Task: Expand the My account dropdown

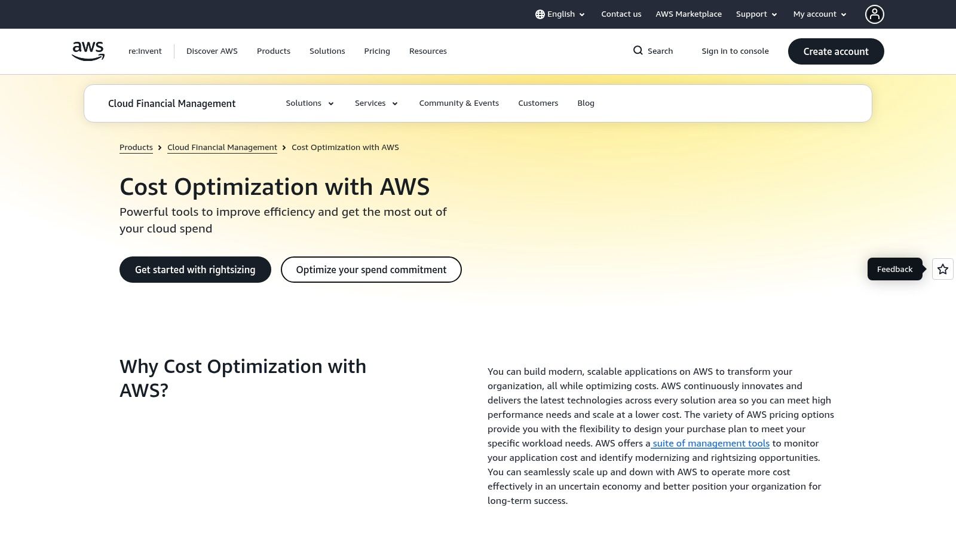Action: [820, 14]
